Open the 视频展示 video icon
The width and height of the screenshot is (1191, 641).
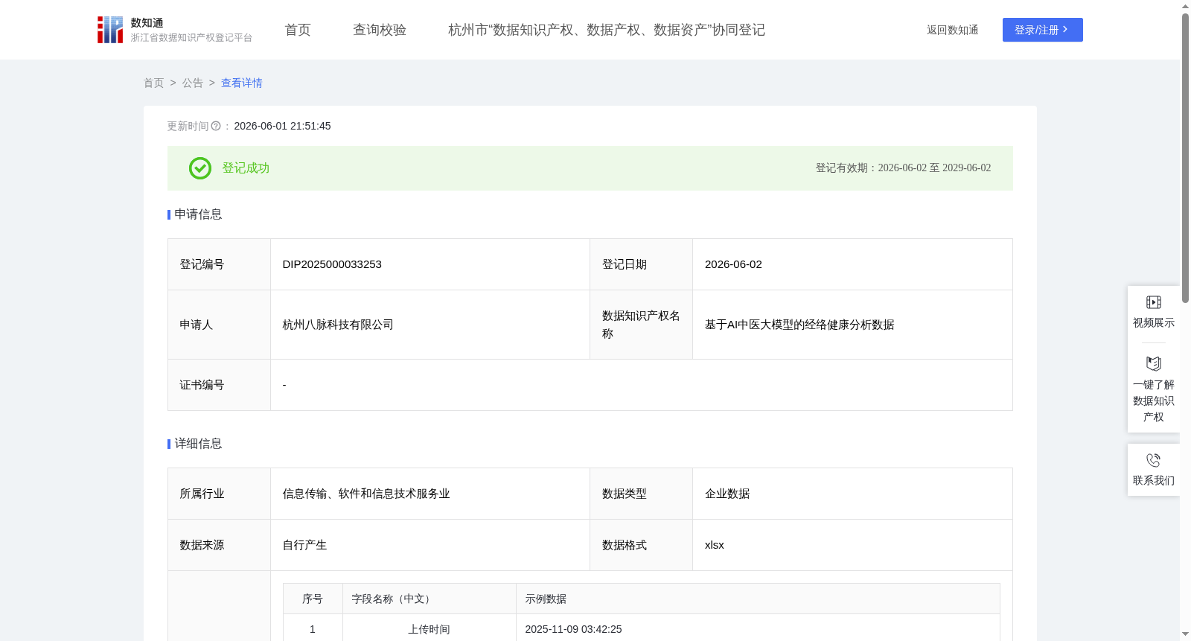pos(1154,302)
